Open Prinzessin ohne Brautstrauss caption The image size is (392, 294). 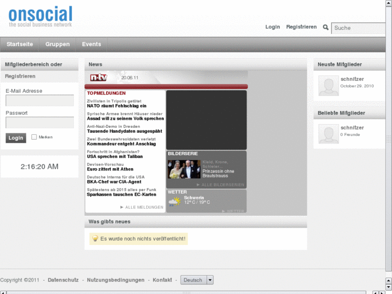tap(218, 173)
